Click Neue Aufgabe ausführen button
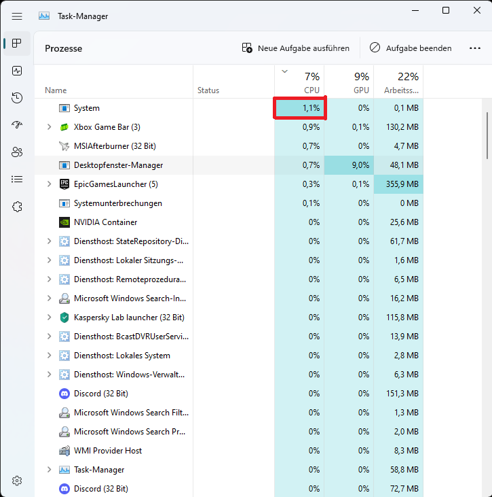Screen dimensions: 492x497 click(x=296, y=48)
